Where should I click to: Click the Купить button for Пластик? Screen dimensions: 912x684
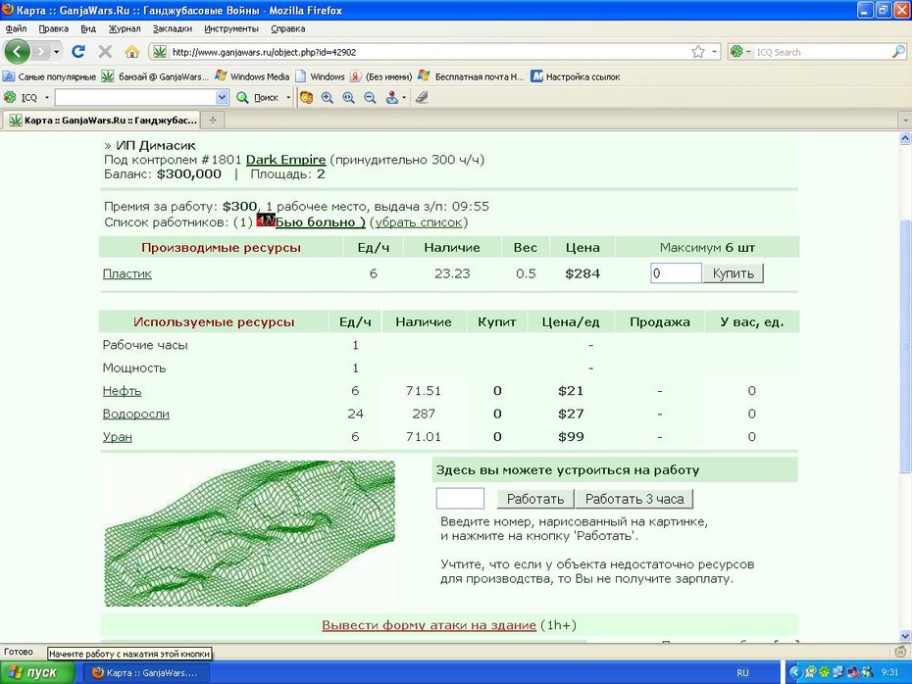(733, 273)
